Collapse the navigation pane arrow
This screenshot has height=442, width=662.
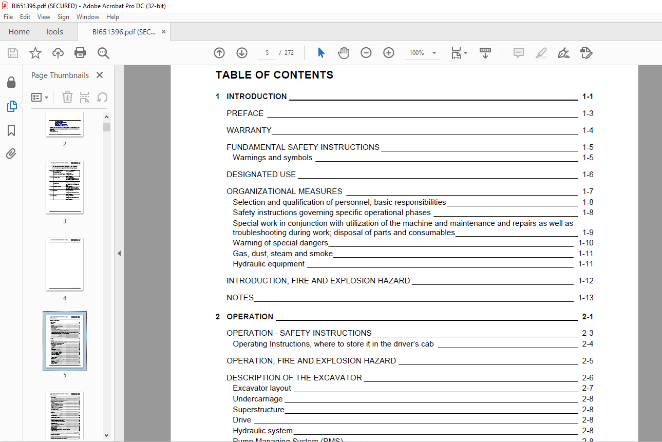pyautogui.click(x=119, y=253)
